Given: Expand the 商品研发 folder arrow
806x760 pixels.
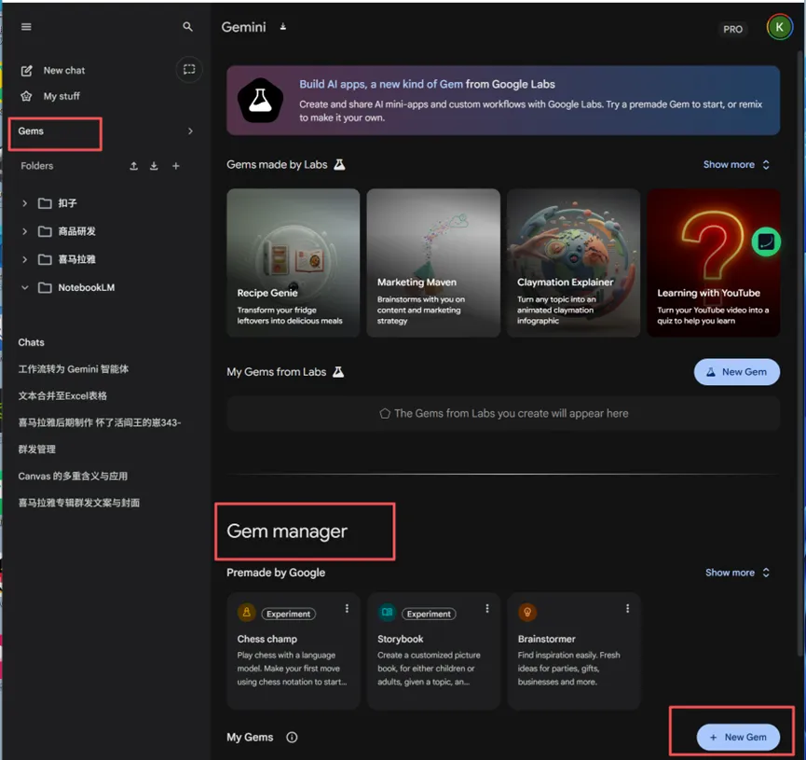Looking at the screenshot, I should [x=24, y=231].
